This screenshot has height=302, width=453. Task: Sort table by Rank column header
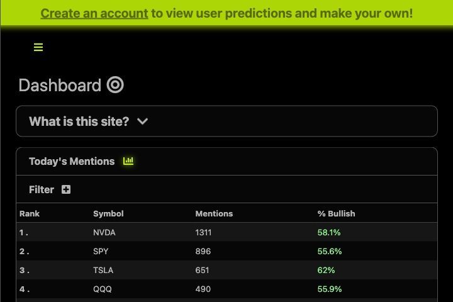pos(30,213)
